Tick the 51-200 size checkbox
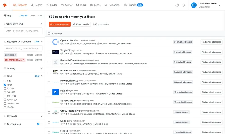The height and width of the screenshot is (134, 225). 5,89
